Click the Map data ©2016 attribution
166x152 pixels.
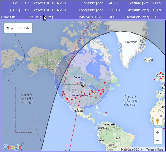(132, 149)
